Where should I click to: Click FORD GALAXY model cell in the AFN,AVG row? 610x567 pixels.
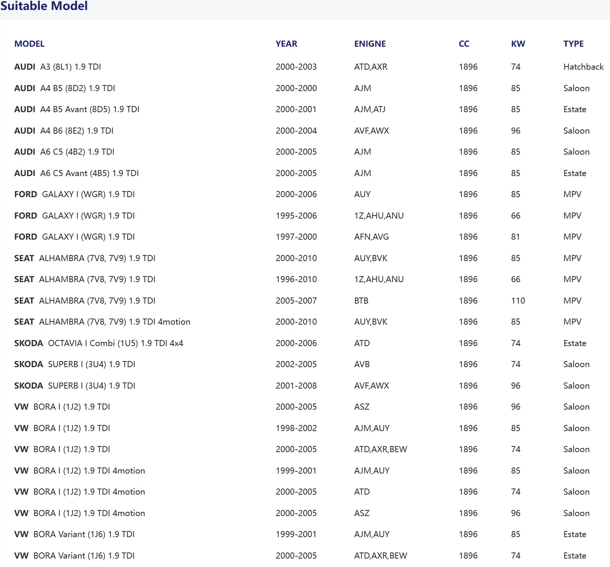coord(75,237)
